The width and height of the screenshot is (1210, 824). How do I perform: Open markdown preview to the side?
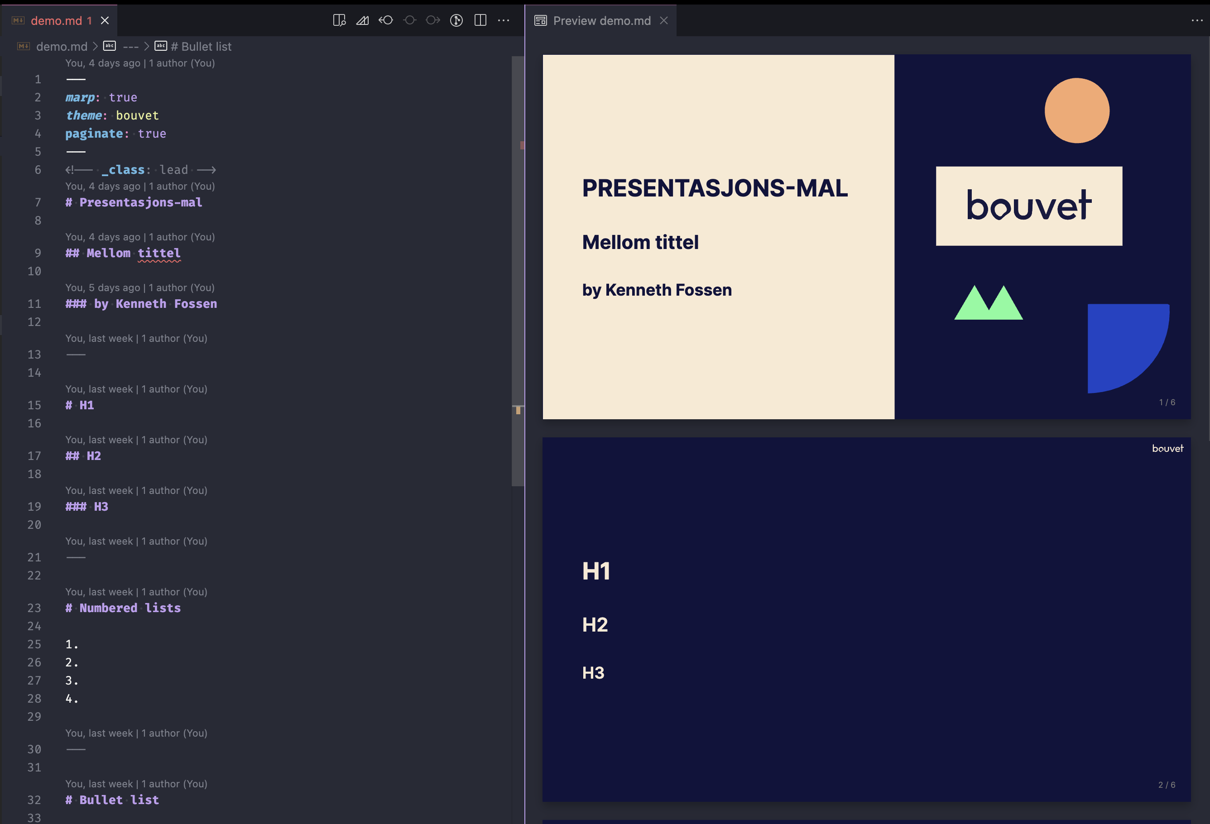[x=339, y=20]
